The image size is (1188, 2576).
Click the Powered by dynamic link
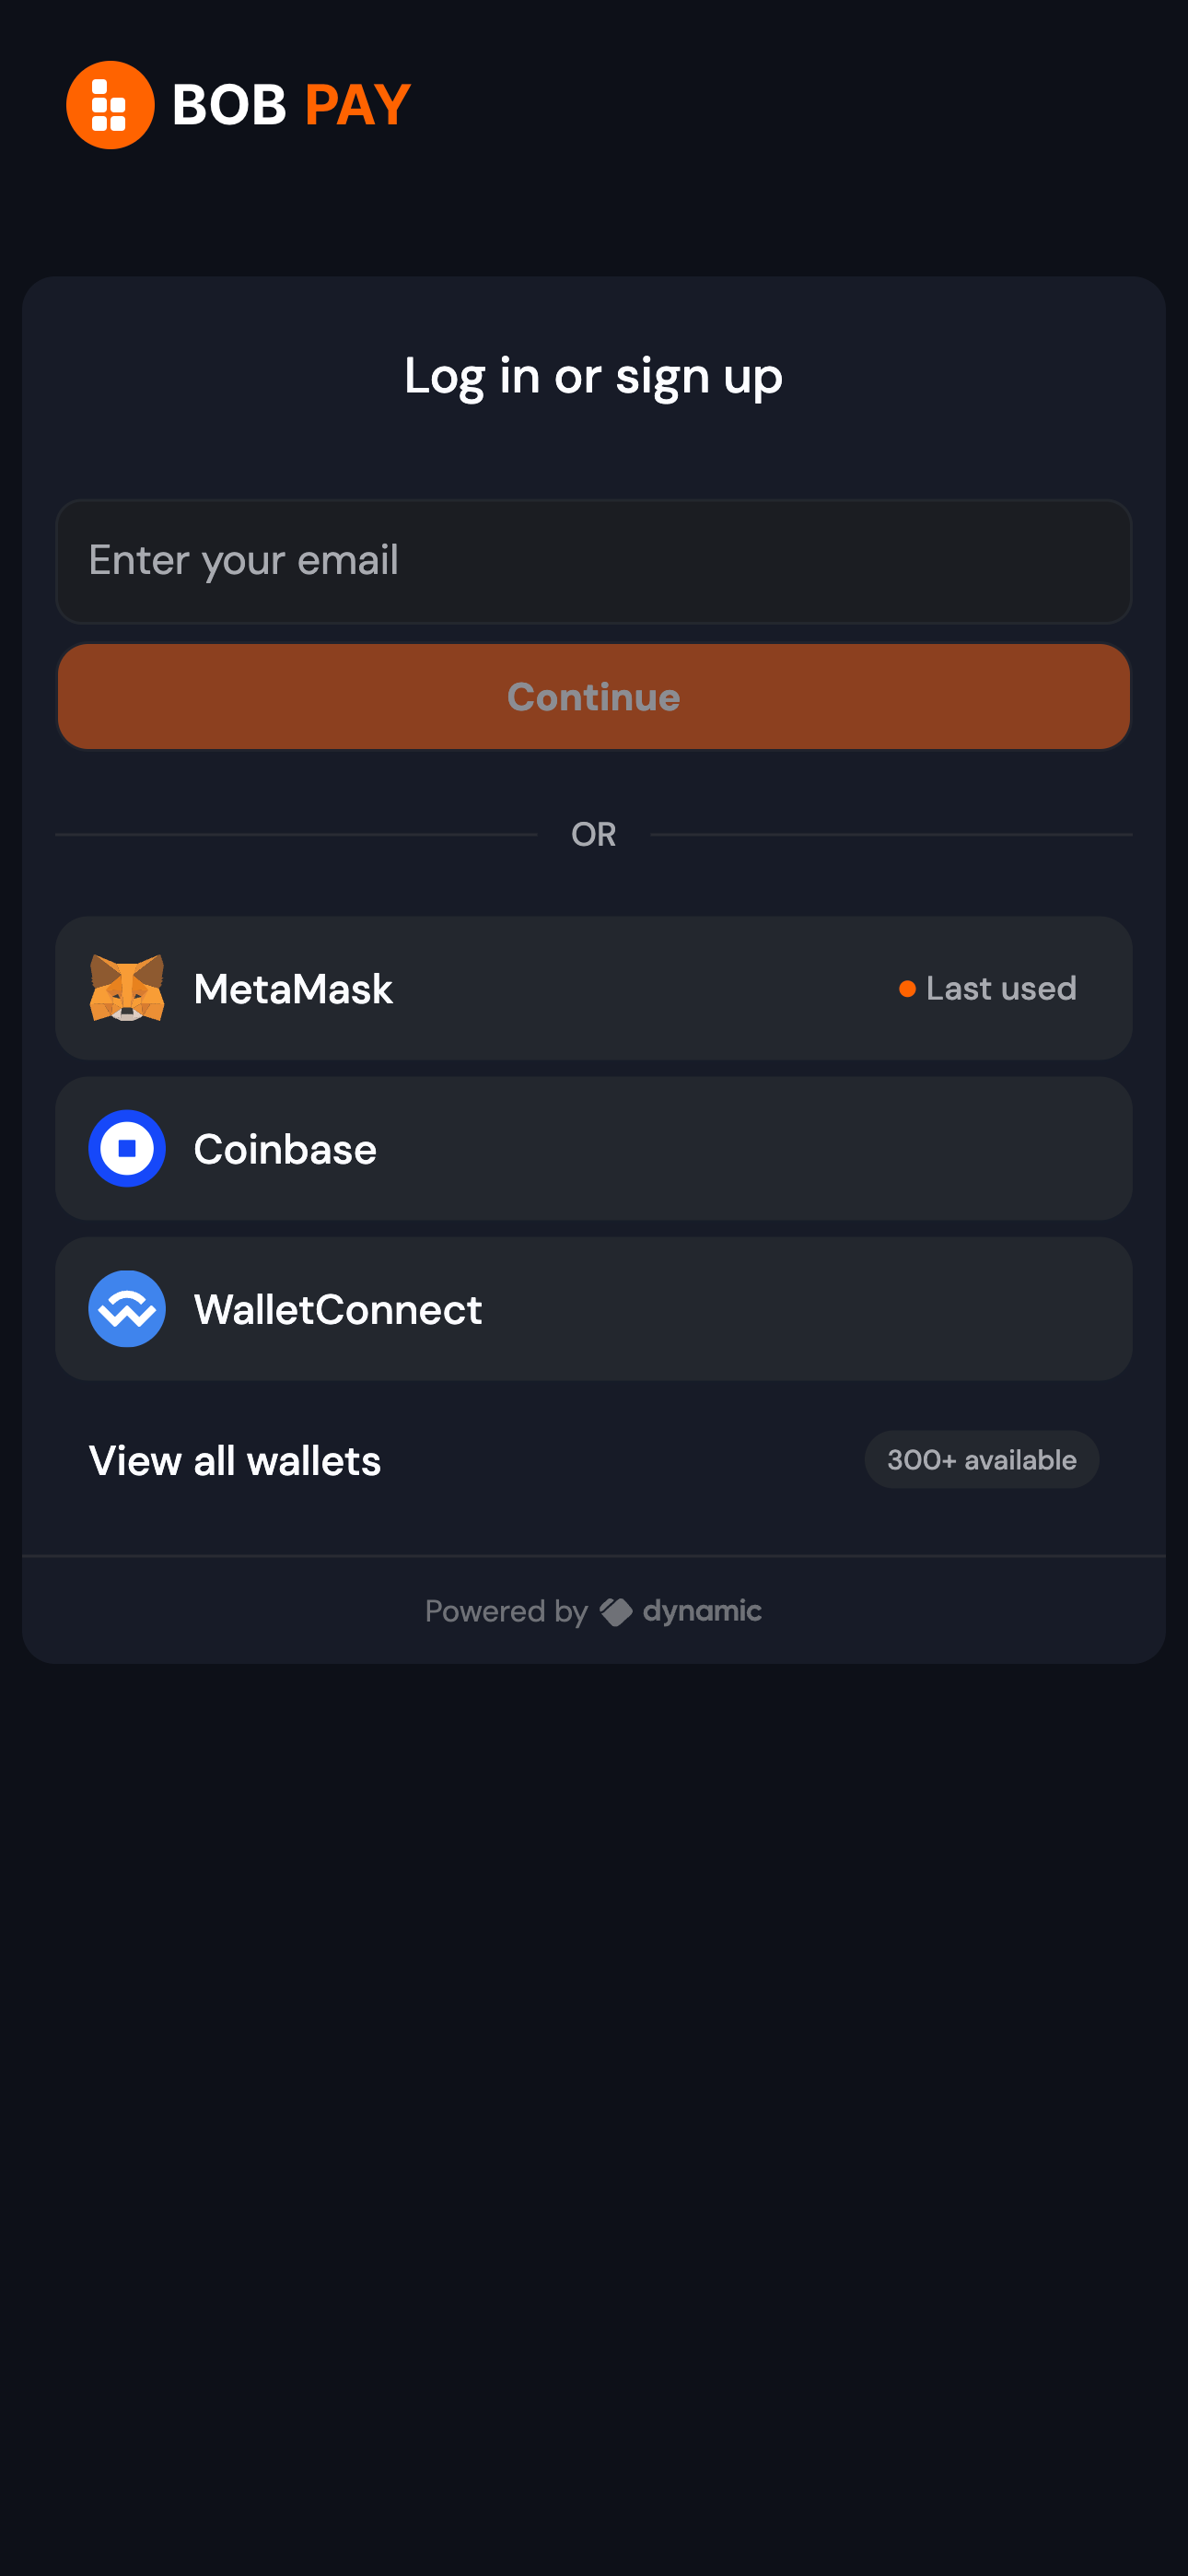594,1610
